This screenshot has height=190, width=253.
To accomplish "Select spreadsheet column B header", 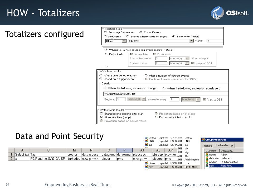I will click(48, 150).
